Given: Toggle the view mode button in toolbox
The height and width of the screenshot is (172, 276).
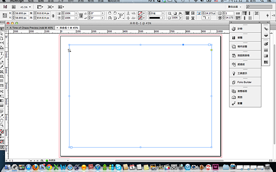Looking at the screenshot, I should click(2, 147).
